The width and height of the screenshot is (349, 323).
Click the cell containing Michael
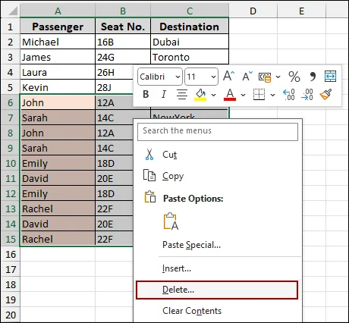tap(58, 42)
